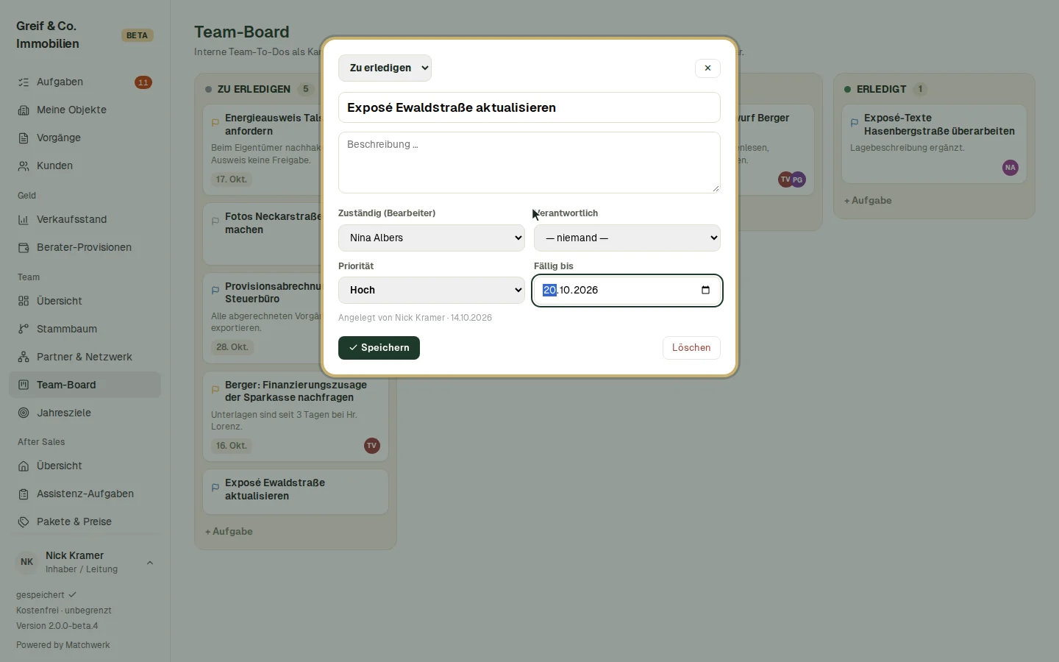Screen dimensions: 1059x662
Task: Close the task dialog with X
Action: tap(707, 68)
